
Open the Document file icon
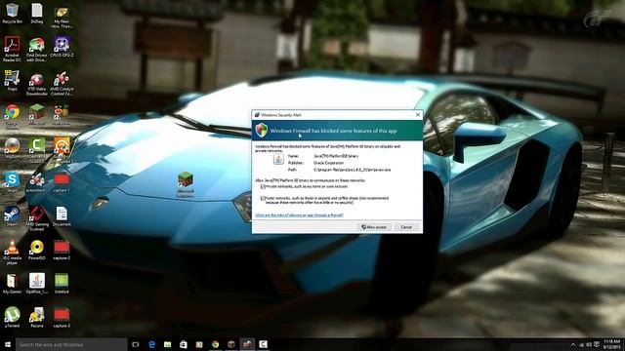(62, 216)
